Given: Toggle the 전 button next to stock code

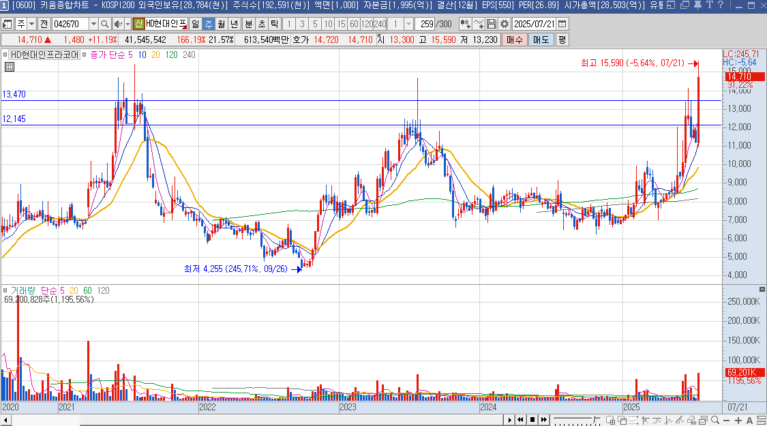Looking at the screenshot, I should tap(44, 24).
